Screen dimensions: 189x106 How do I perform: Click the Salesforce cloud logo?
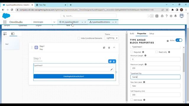pyautogui.click(x=6, y=16)
